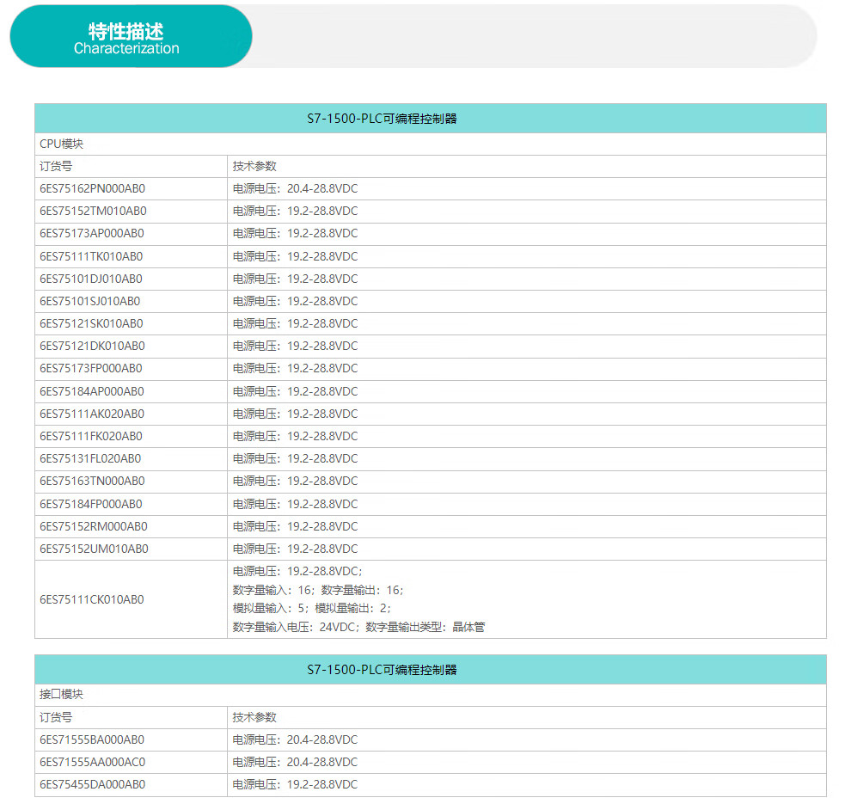Click the voltage value in the 6ES75121DK010AB0 row
851x810 pixels.
point(322,346)
